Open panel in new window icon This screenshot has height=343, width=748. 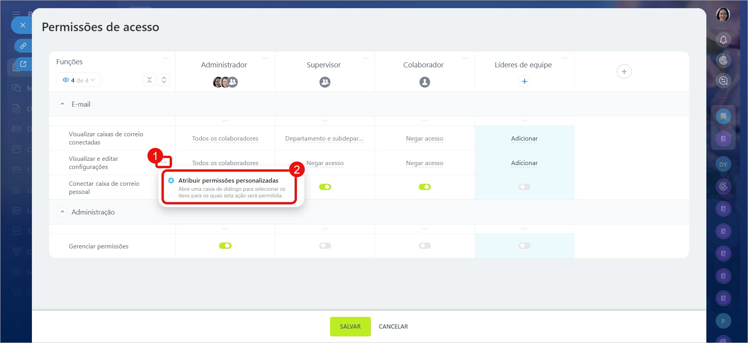coord(23,64)
